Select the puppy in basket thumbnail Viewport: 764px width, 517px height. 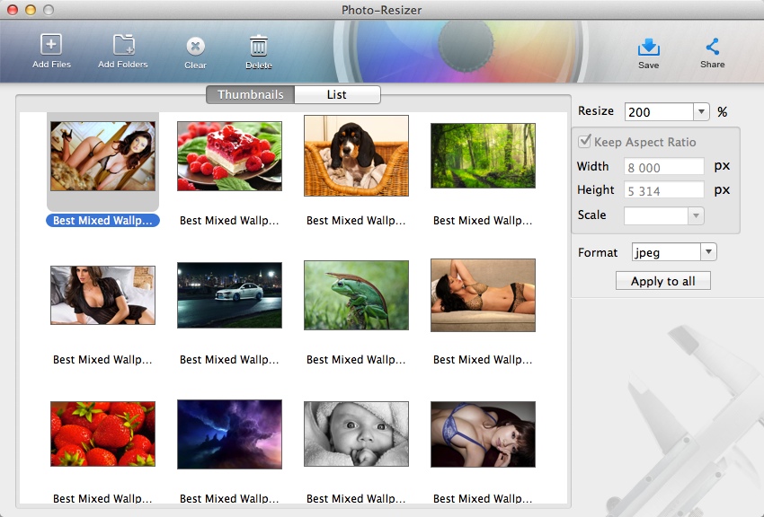click(356, 155)
